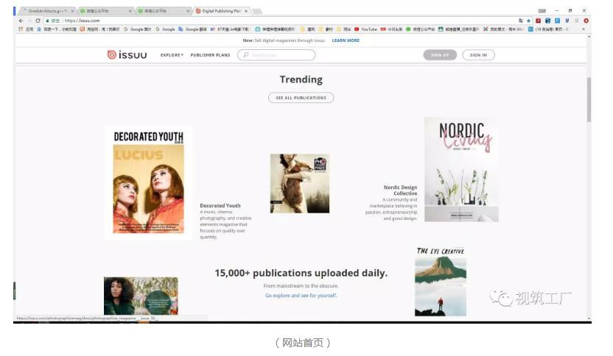Click the translate icon in the address bar

tap(521, 21)
